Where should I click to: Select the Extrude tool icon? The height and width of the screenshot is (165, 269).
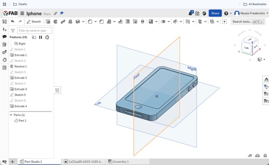point(48,21)
